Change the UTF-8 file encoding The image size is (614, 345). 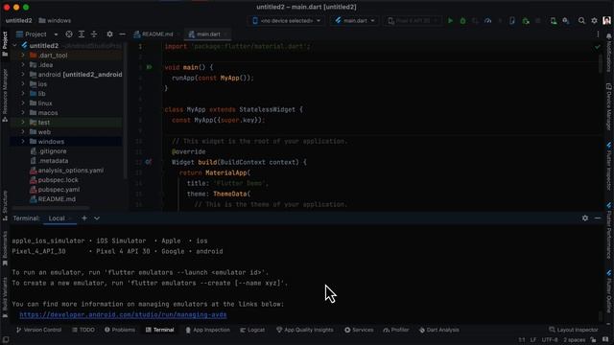[550, 340]
